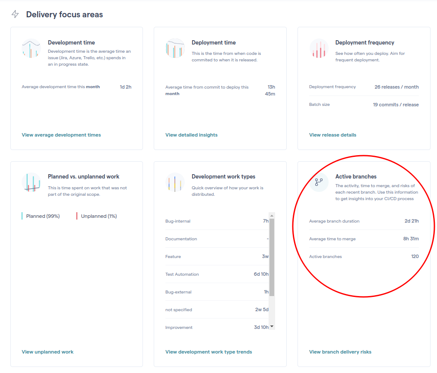437x373 pixels.
Task: Click the Deployment frequency bar icon
Action: 319,48
